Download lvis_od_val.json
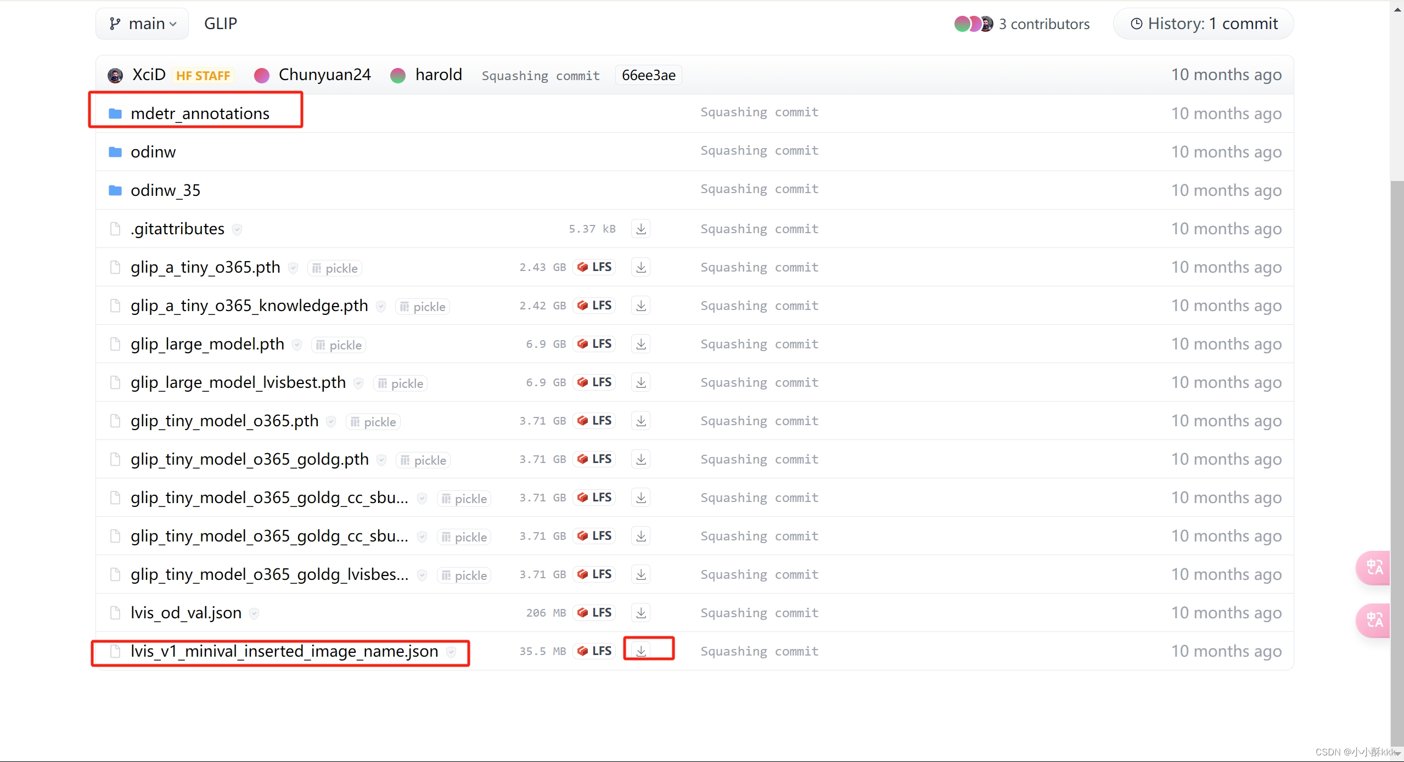 (641, 613)
